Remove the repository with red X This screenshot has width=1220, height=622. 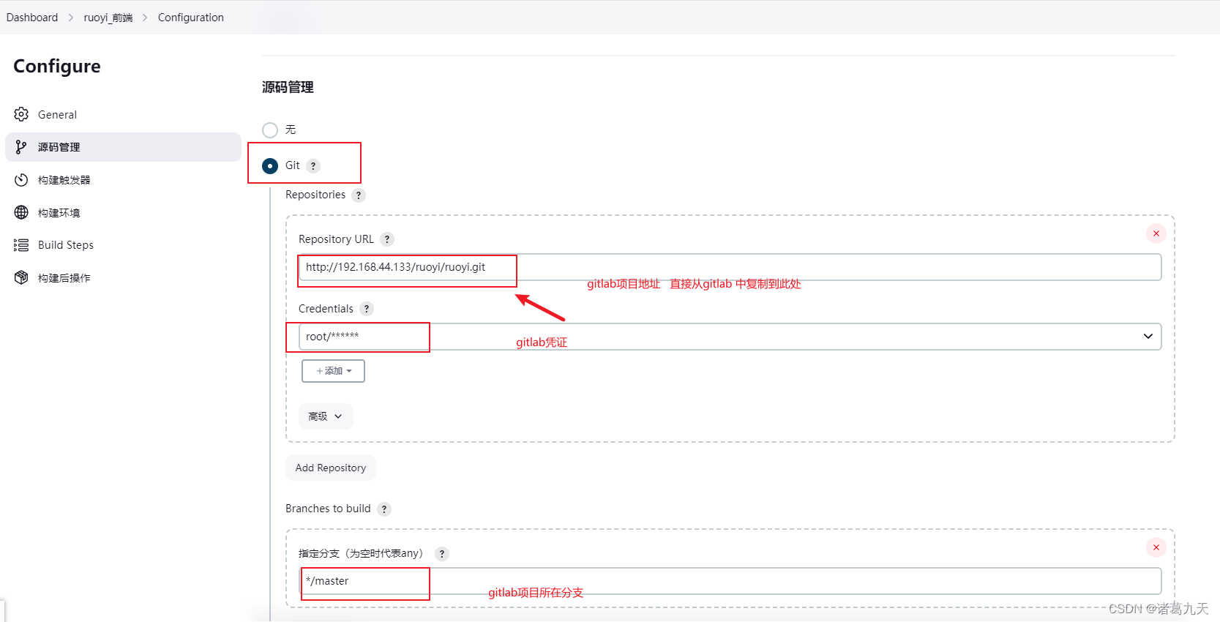(x=1156, y=233)
